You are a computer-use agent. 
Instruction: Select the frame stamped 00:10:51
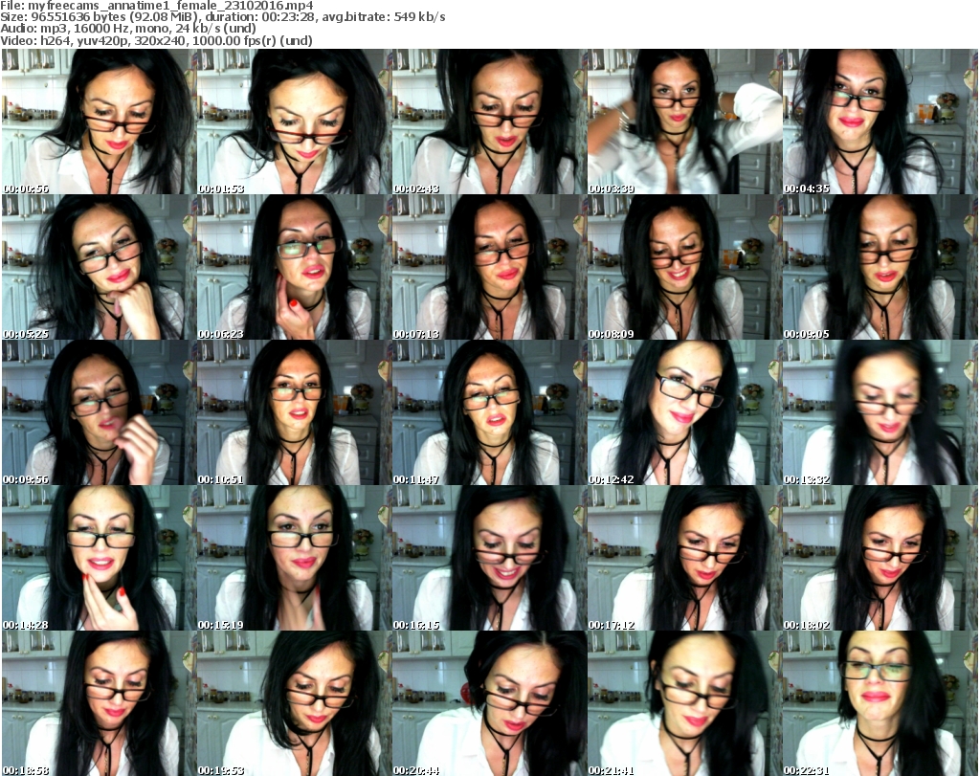coord(294,412)
